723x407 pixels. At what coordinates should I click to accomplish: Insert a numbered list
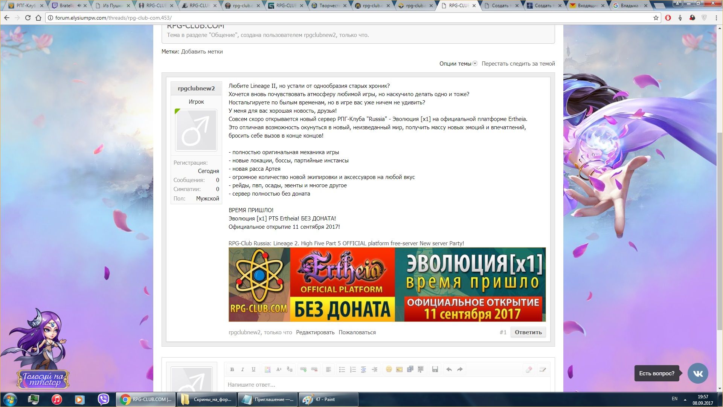point(353,369)
